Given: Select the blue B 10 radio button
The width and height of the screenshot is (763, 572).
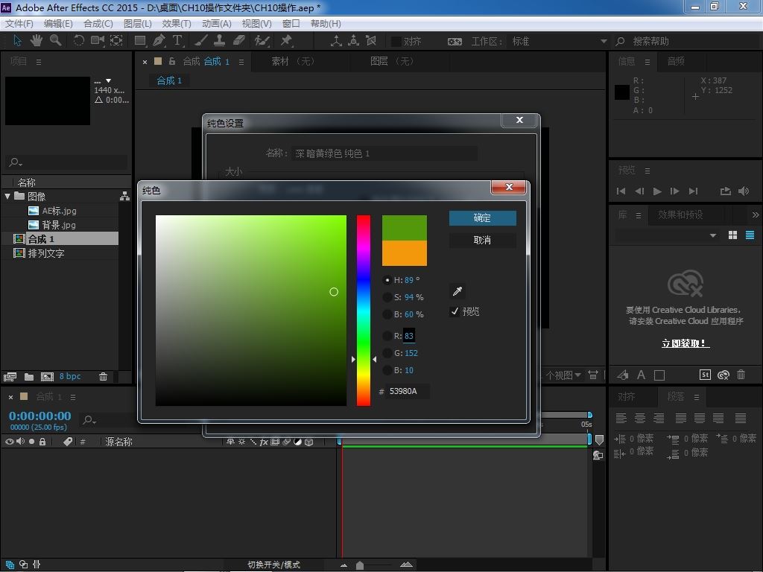Looking at the screenshot, I should [387, 370].
